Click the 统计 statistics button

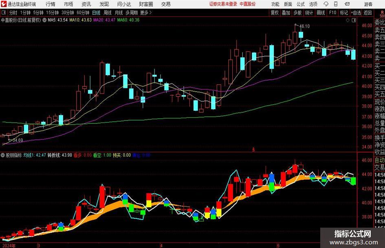coord(309,13)
